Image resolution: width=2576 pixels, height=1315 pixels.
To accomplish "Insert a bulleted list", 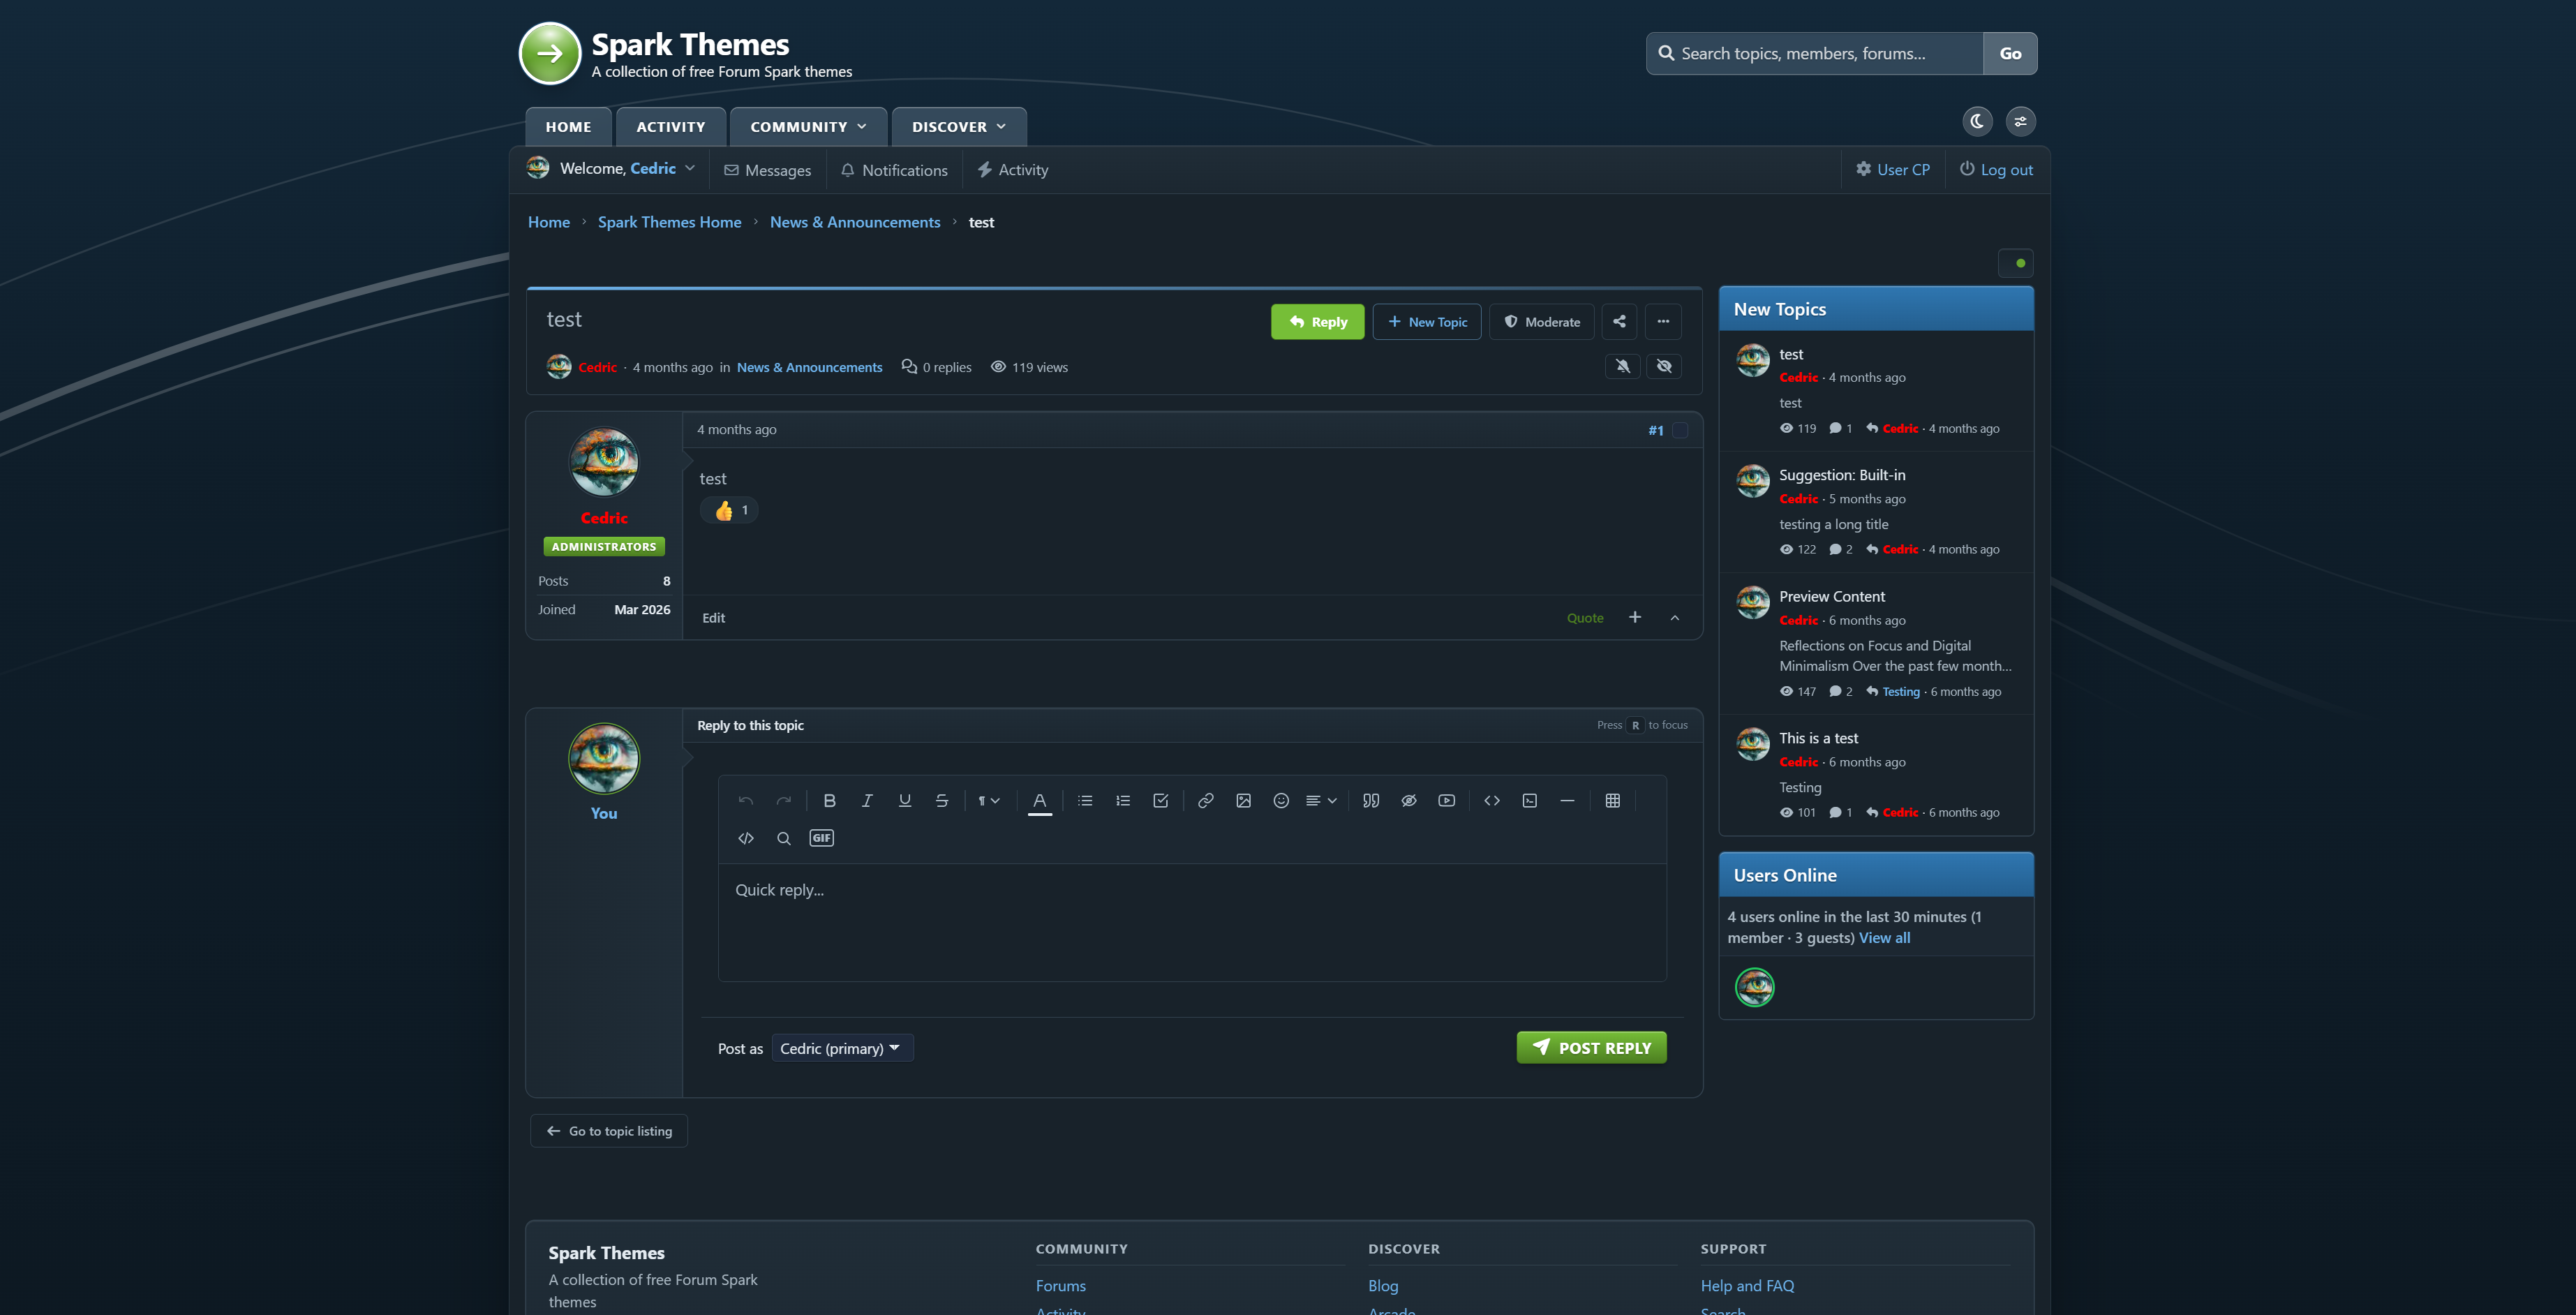I will pos(1085,800).
